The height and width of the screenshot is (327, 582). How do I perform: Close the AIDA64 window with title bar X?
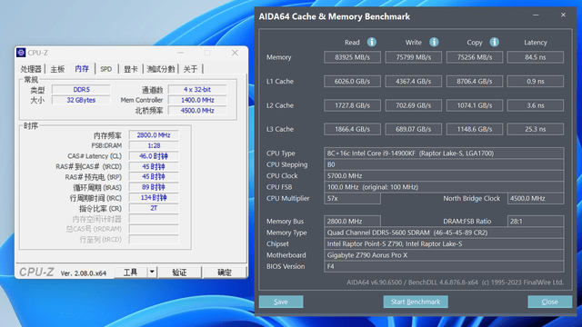(x=563, y=15)
